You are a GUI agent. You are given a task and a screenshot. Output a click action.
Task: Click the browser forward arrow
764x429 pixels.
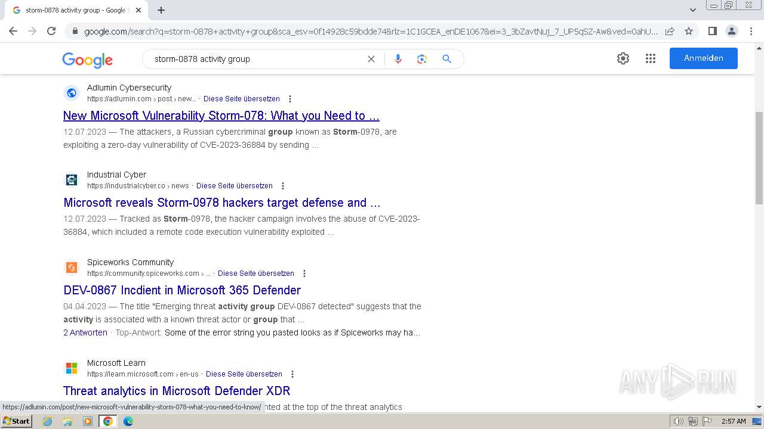pyautogui.click(x=32, y=31)
